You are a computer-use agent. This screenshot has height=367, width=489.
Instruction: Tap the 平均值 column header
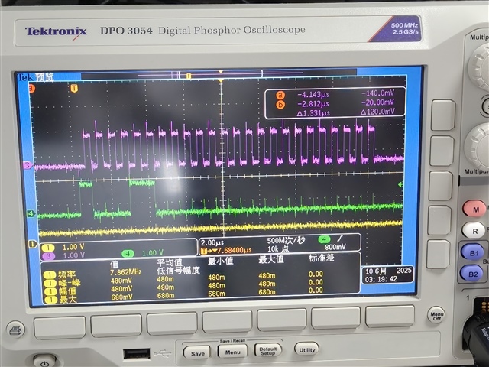[x=170, y=262]
